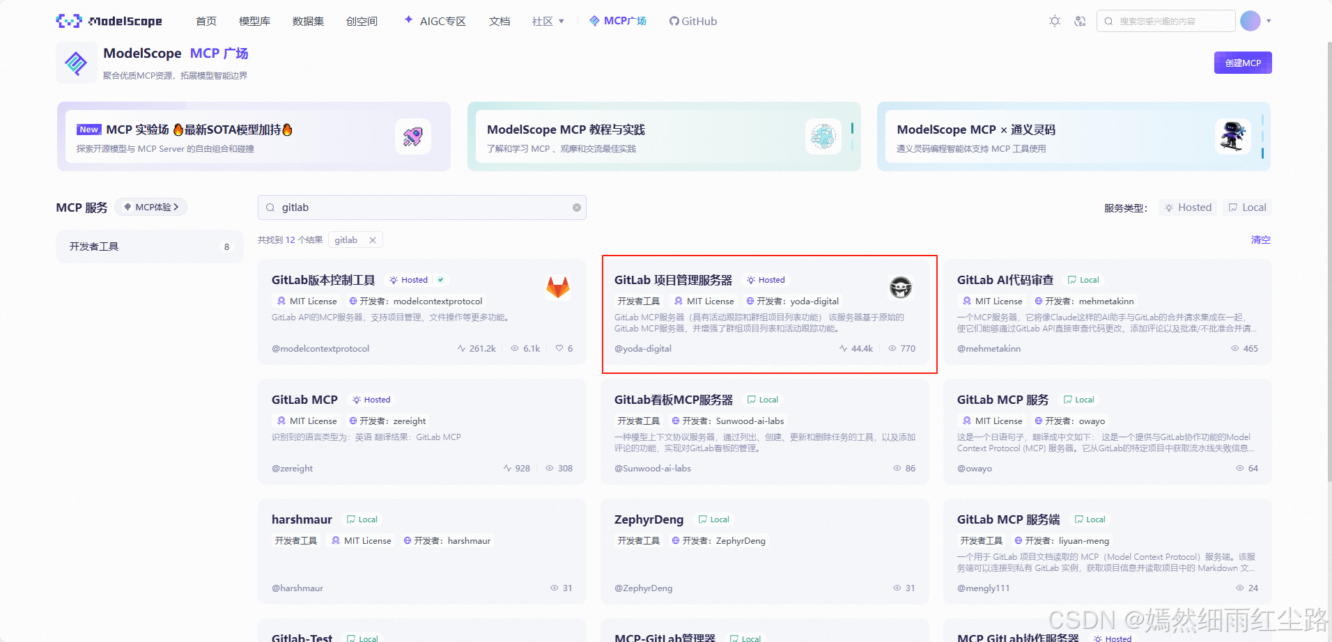Viewport: 1332px width, 642px height.
Task: Click the 开发者: liyuan-meng developer tag
Action: click(x=1062, y=541)
